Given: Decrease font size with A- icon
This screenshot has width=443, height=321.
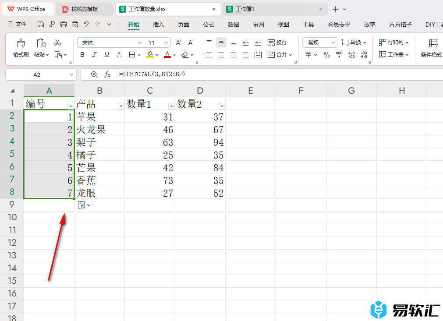Looking at the screenshot, I should [x=191, y=42].
